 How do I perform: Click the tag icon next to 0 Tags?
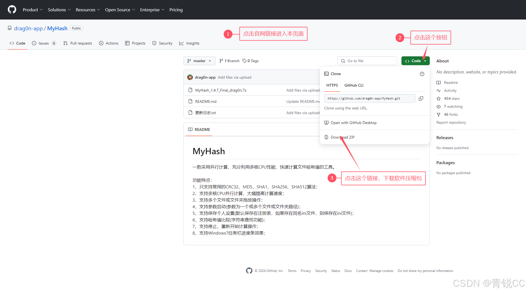pyautogui.click(x=244, y=61)
